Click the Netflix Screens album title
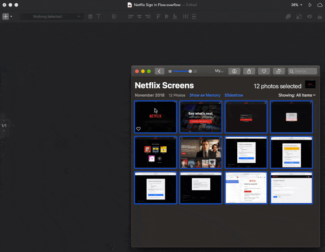The width and height of the screenshot is (325, 252). pos(164,86)
